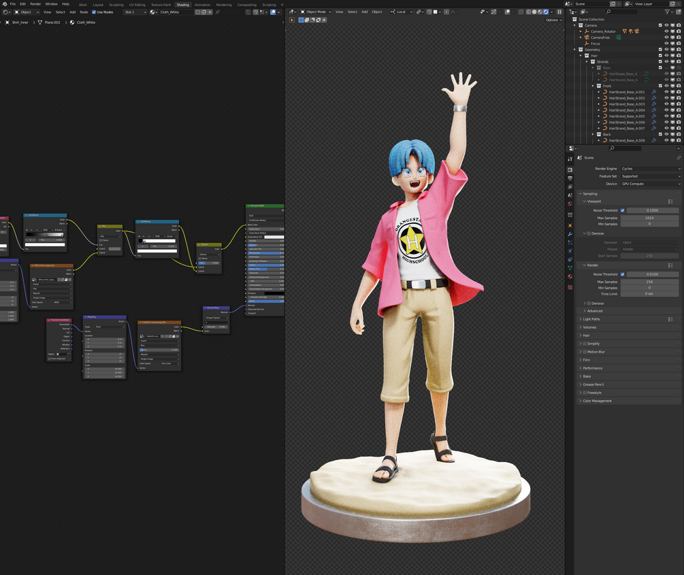Click the node editor pin icon
684x575 pixels.
tap(218, 12)
